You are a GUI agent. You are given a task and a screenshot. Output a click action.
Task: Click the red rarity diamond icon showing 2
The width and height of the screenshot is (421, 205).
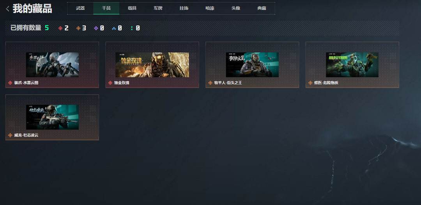60,28
